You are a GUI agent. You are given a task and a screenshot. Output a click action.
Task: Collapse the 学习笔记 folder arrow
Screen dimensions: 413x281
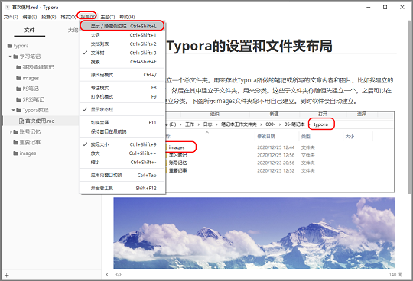coord(10,57)
